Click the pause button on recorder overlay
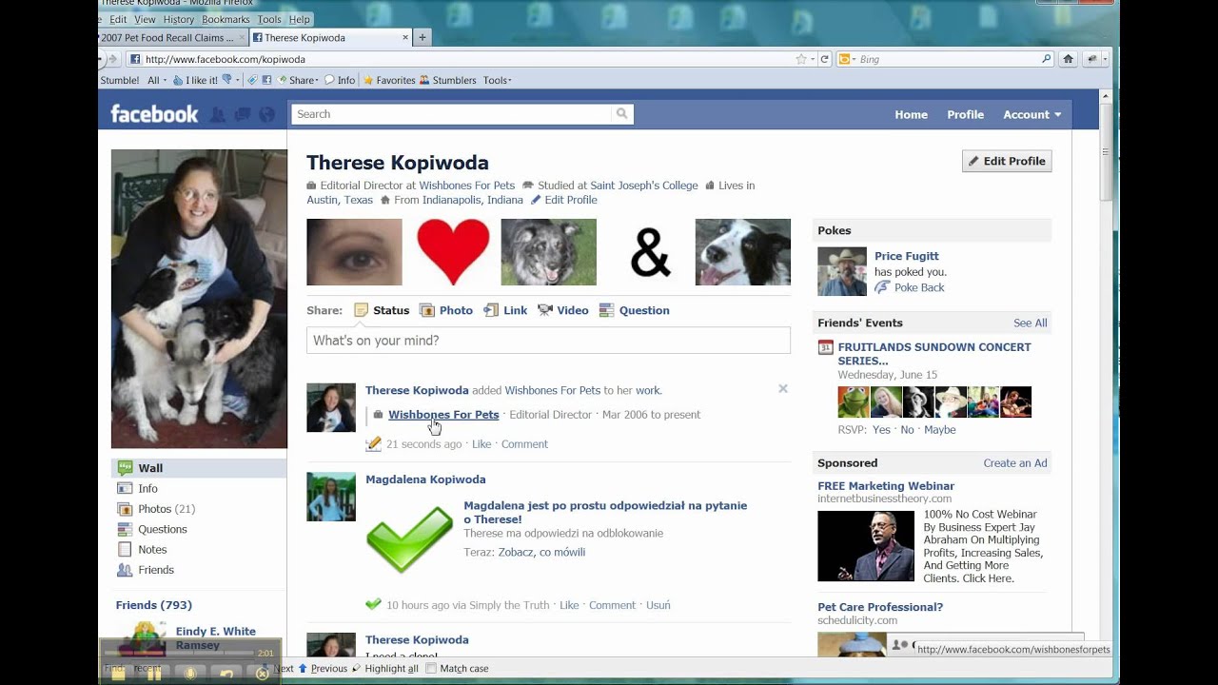The height and width of the screenshot is (685, 1218). (x=154, y=674)
